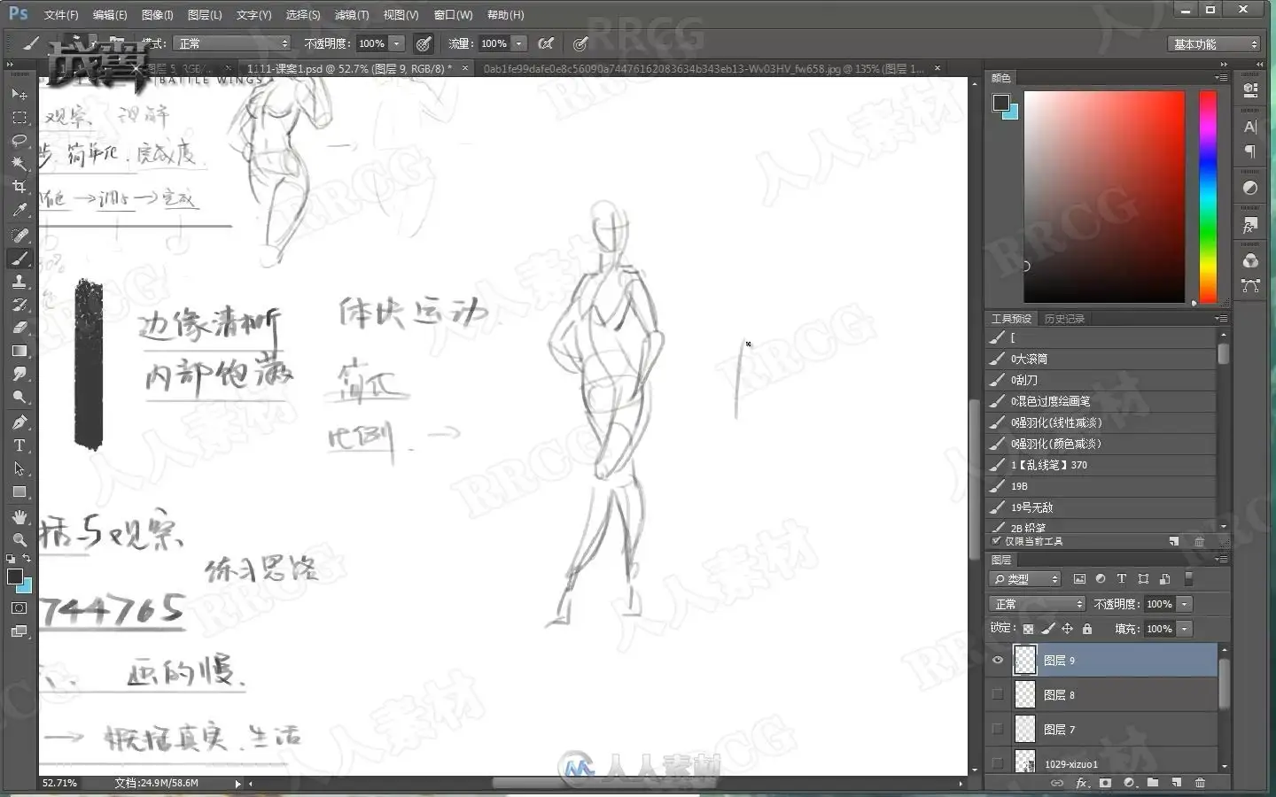This screenshot has width=1276, height=797.
Task: Click the add layer style fx icon
Action: pyautogui.click(x=1081, y=783)
